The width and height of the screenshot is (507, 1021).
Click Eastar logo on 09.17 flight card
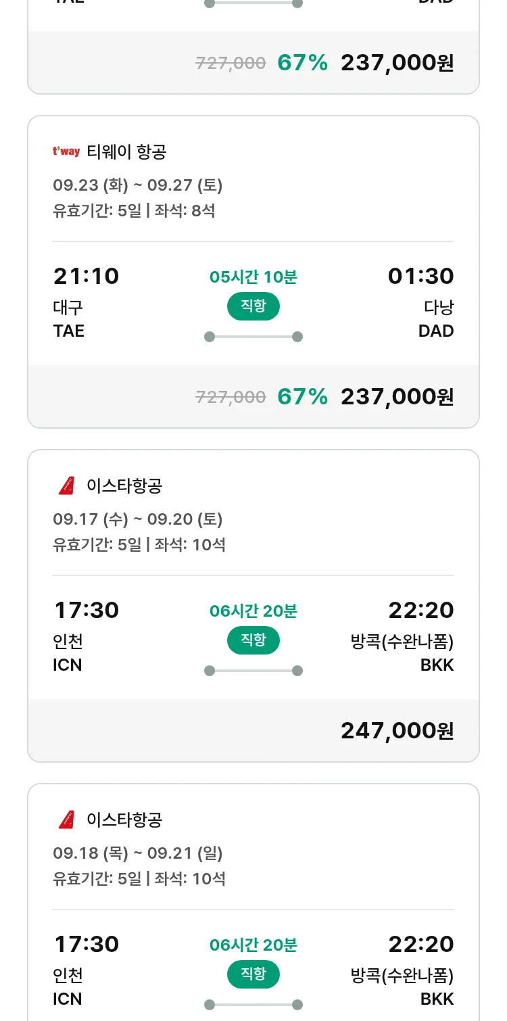(66, 485)
